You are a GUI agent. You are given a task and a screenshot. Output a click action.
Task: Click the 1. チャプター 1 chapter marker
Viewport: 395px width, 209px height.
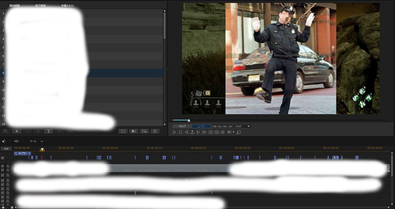(22, 153)
